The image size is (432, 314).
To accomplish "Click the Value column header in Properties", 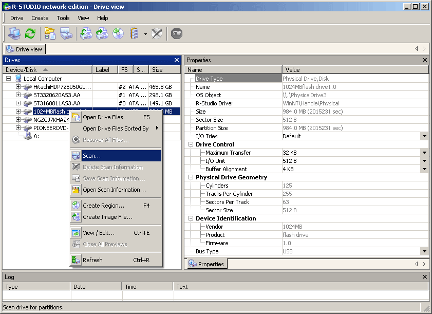I will (355, 70).
